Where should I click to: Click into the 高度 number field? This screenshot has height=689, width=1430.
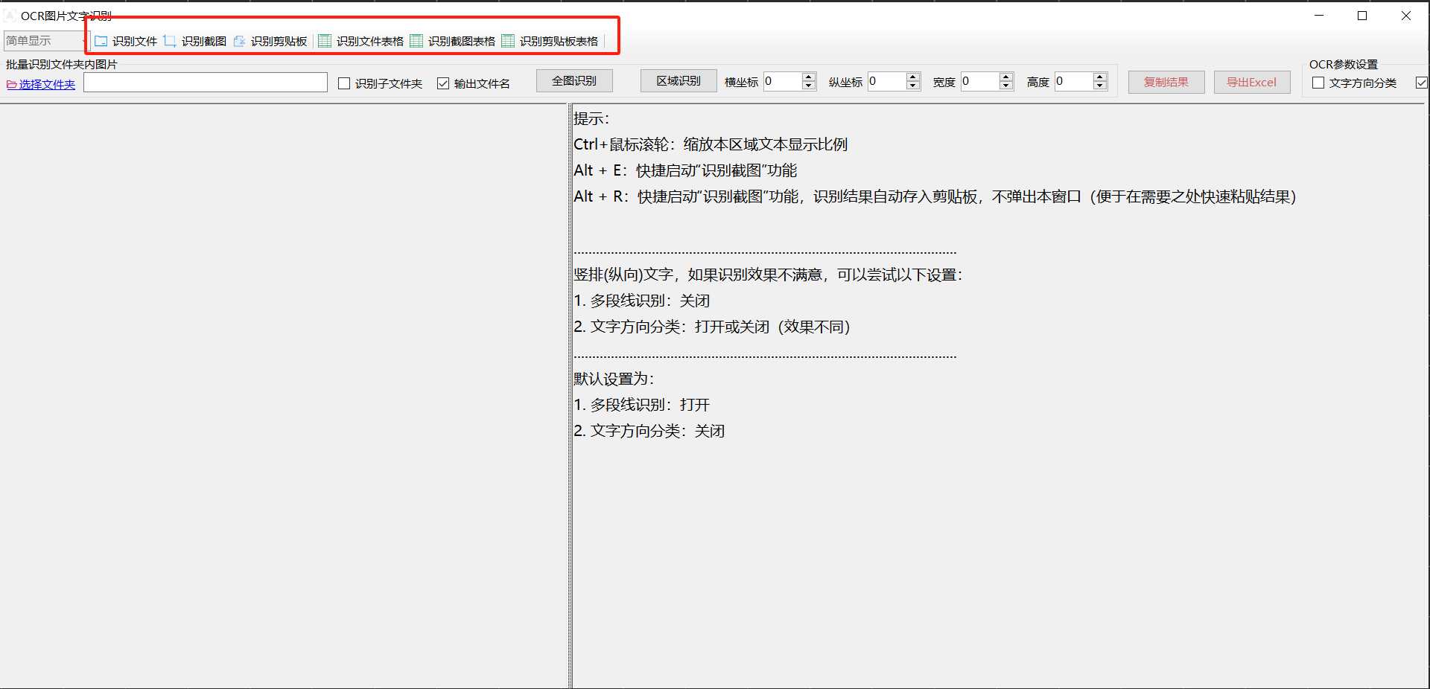(1073, 81)
